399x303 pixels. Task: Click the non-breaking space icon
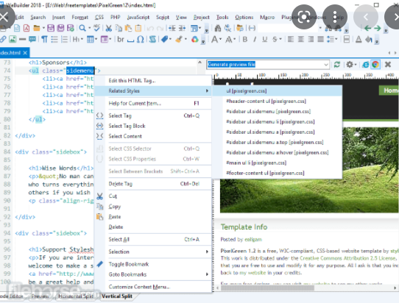click(130, 40)
